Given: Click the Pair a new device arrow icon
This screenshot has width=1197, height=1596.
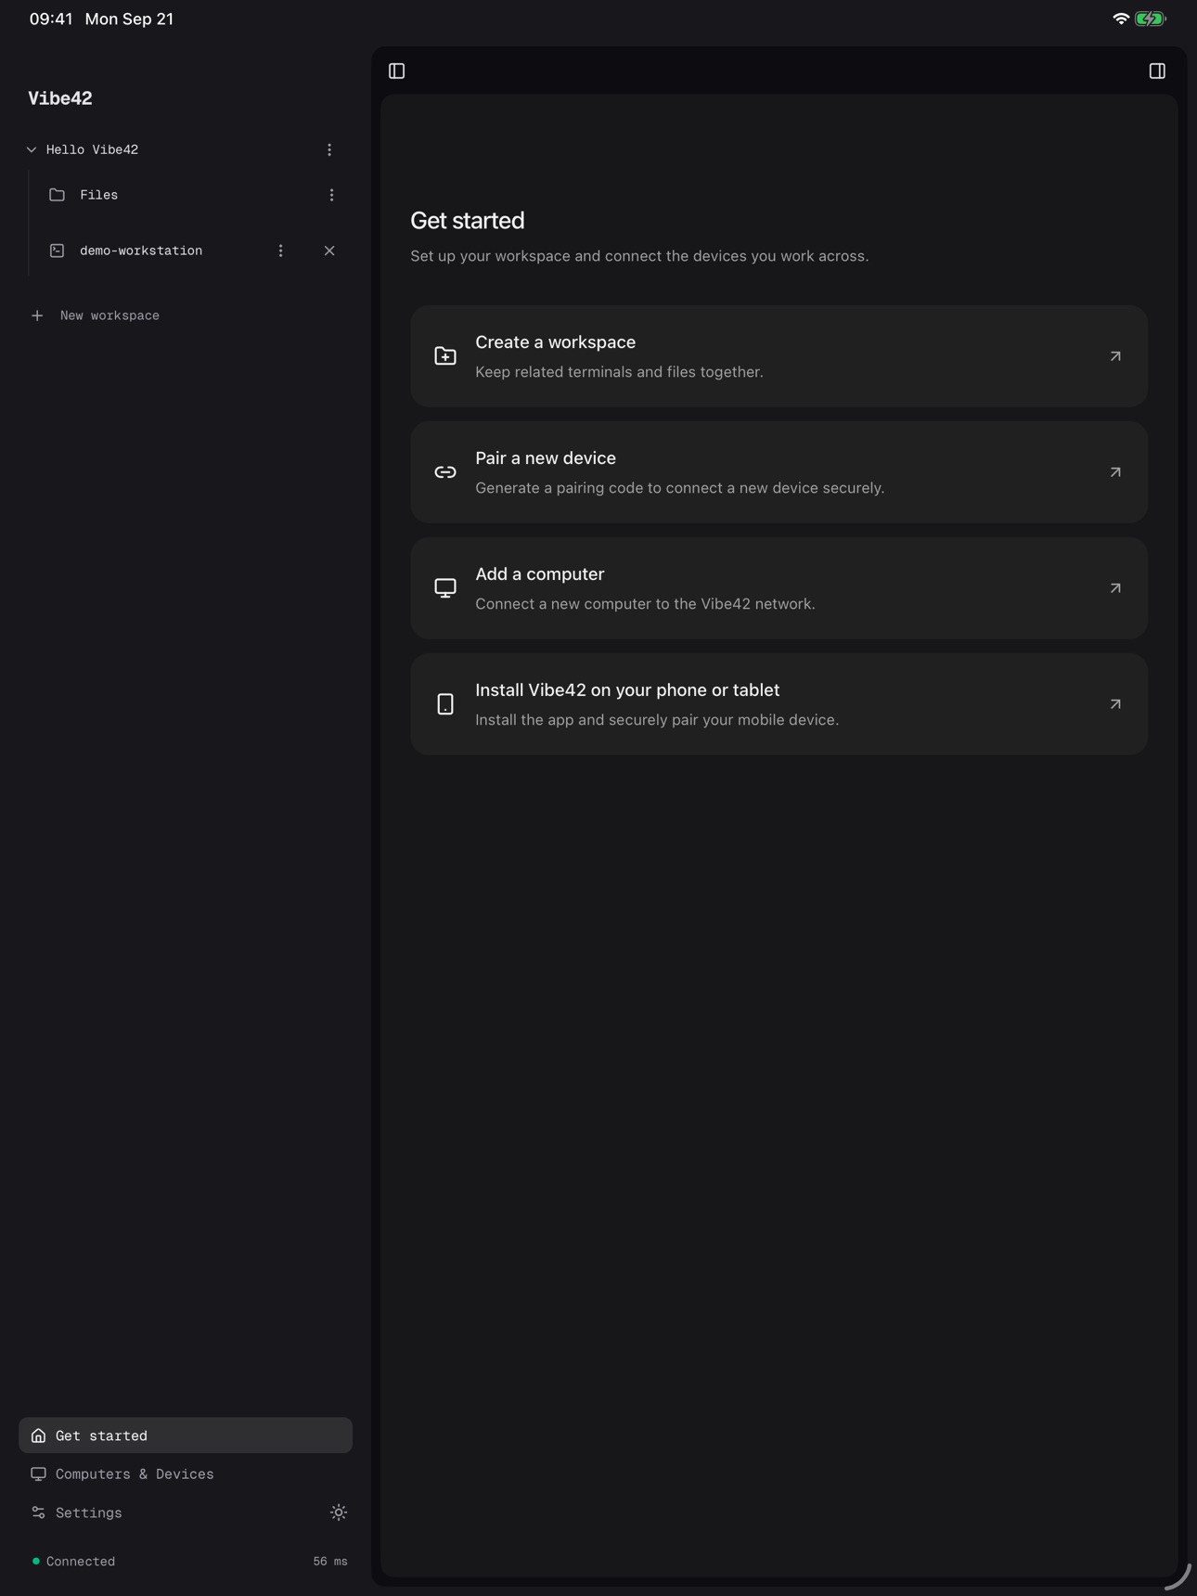Looking at the screenshot, I should [x=1115, y=472].
